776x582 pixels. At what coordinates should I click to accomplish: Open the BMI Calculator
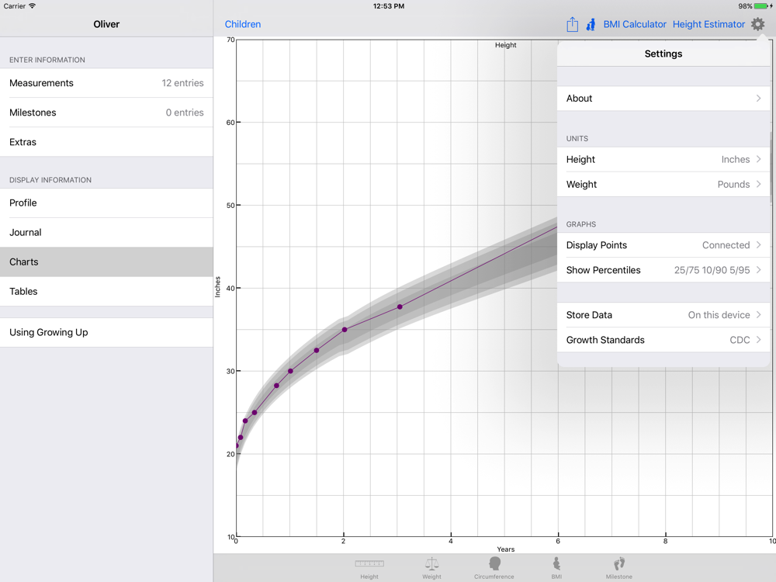[x=635, y=24]
